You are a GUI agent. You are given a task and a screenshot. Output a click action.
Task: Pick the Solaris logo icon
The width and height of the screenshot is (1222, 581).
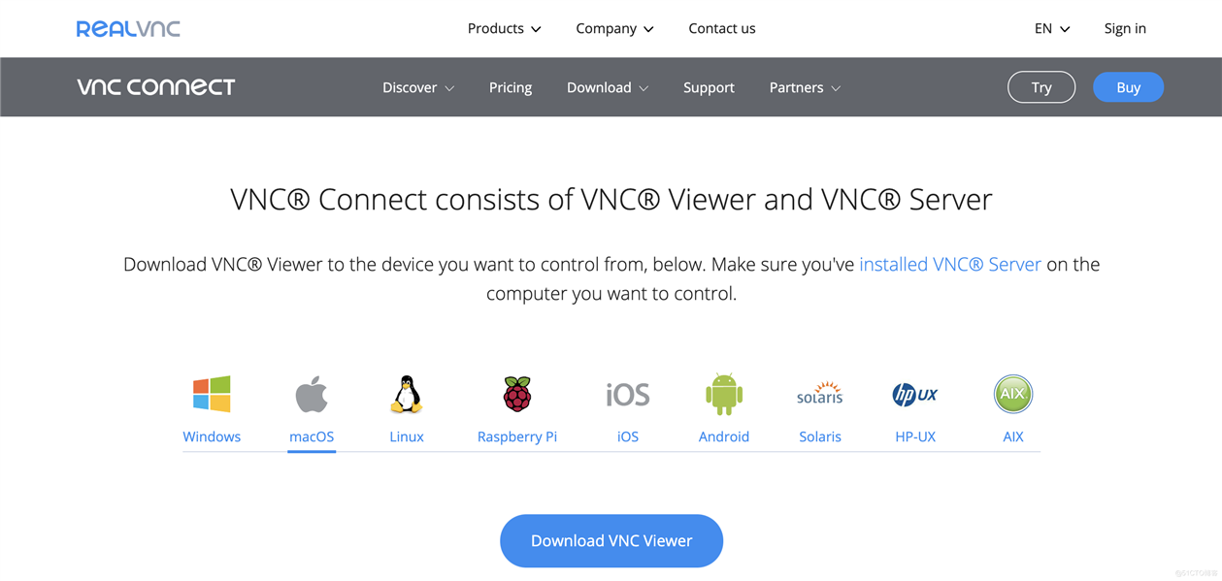(x=820, y=393)
